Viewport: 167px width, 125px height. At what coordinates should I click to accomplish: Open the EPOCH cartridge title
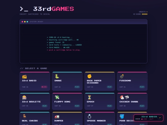[x=90, y=102]
